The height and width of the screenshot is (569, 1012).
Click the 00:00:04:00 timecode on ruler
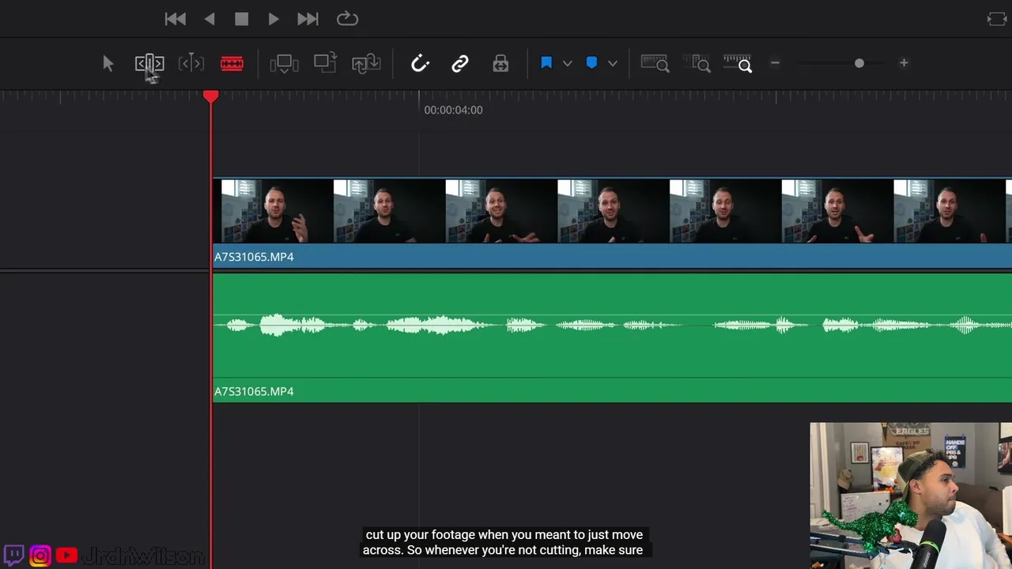453,110
